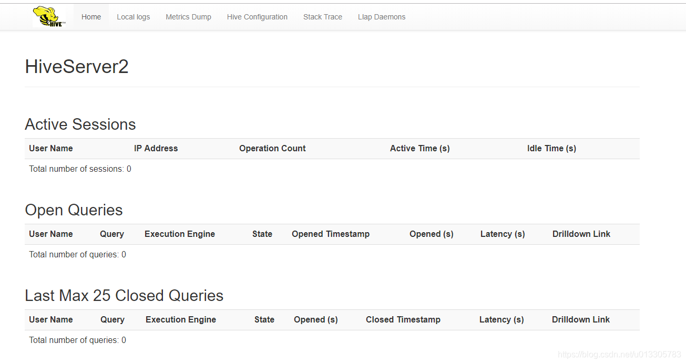This screenshot has height=364, width=686.
Task: Click the Operation Count column header
Action: coord(272,148)
